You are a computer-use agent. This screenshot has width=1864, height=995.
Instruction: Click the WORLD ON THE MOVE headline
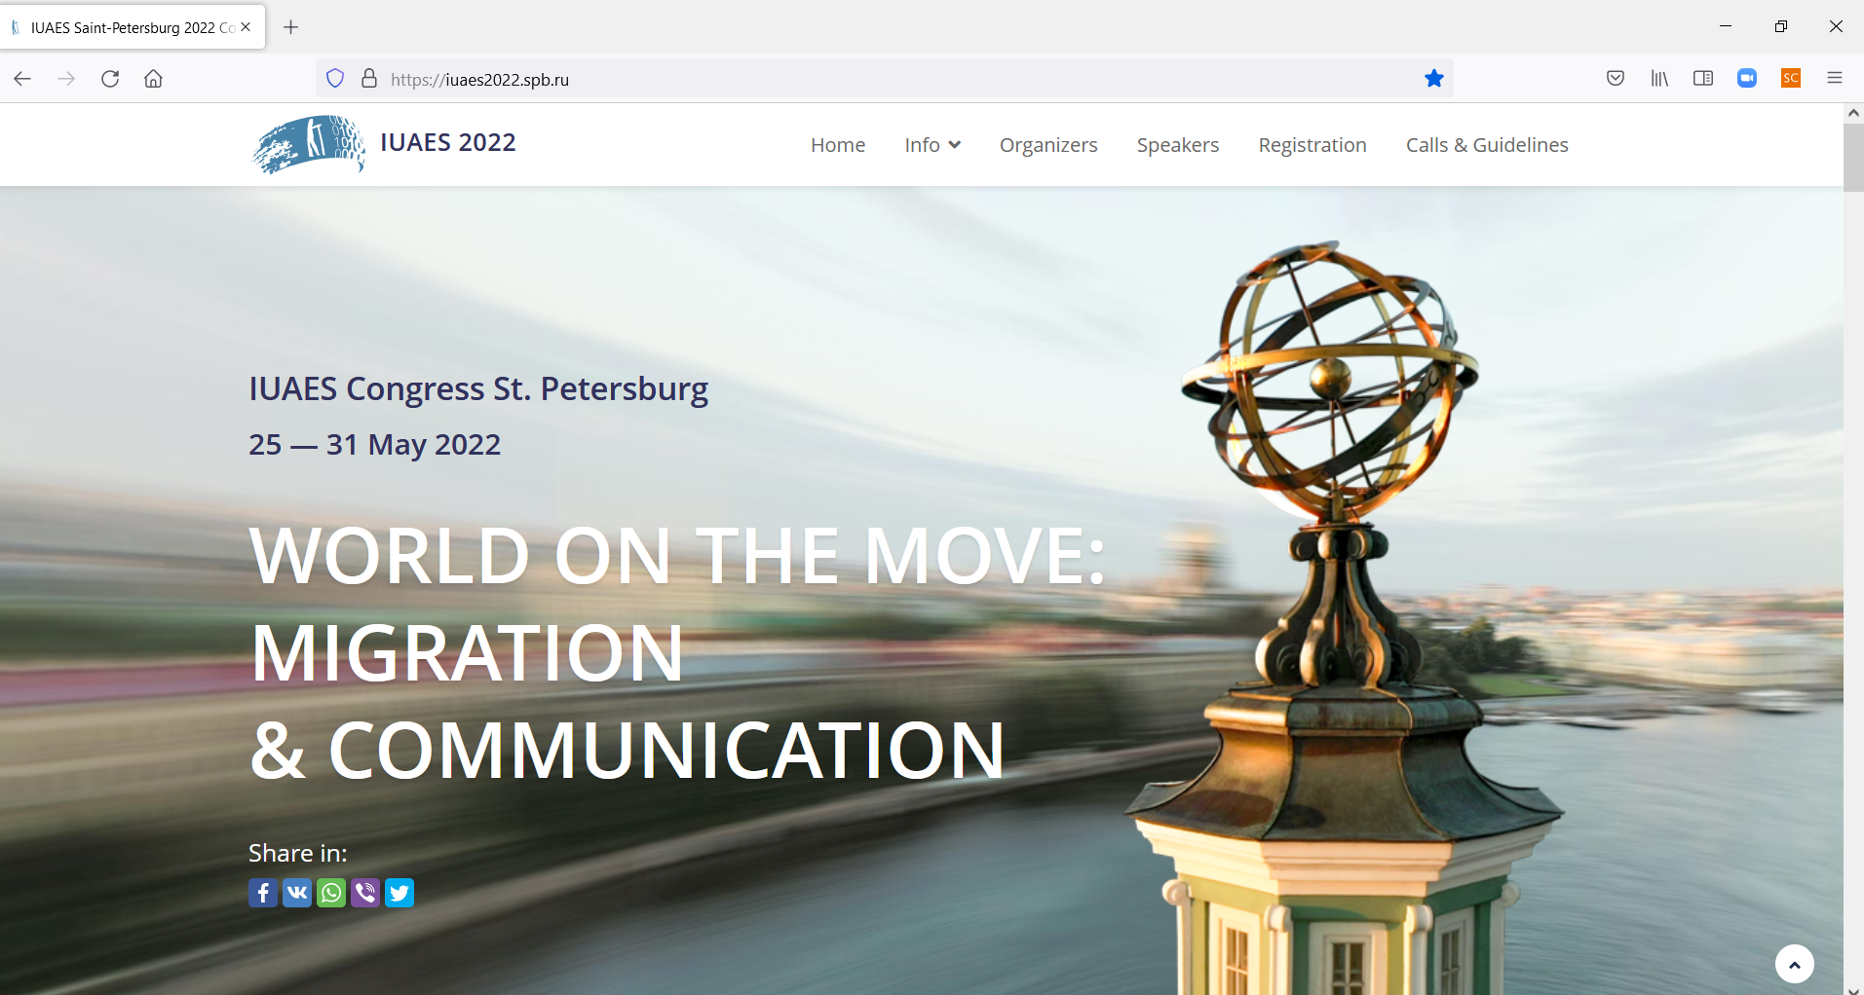[x=677, y=555]
